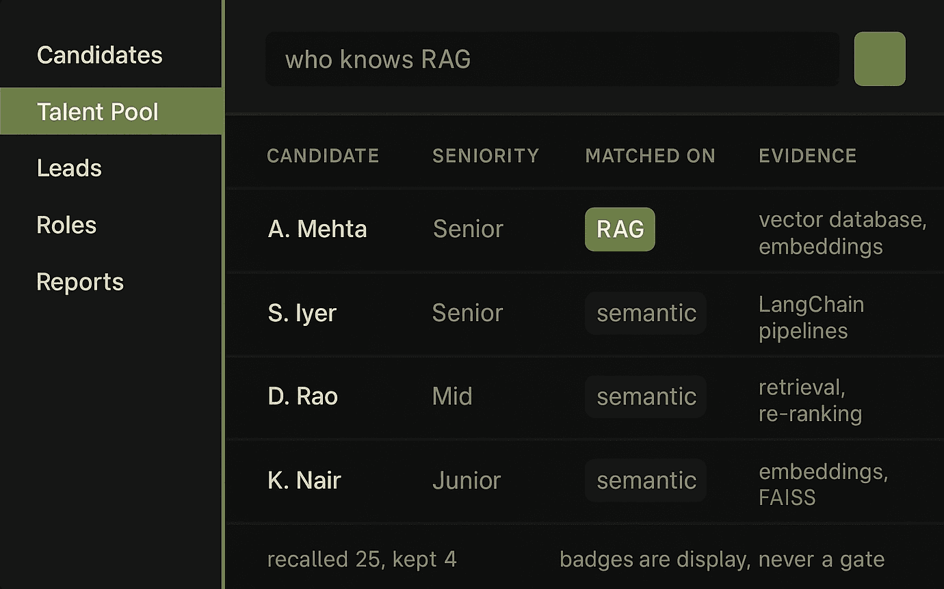Click the RAG badge for A. Mehta
This screenshot has width=944, height=589.
click(x=620, y=229)
